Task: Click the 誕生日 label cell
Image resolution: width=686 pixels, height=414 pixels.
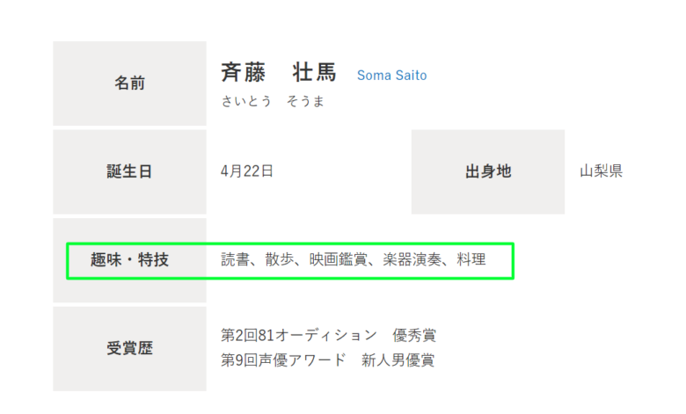Action: click(129, 171)
